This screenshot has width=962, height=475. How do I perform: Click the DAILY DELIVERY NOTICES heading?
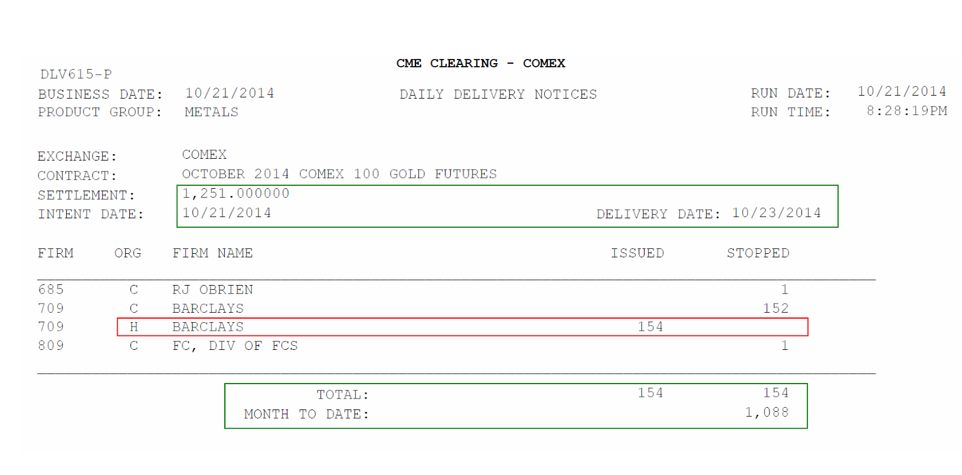point(498,94)
